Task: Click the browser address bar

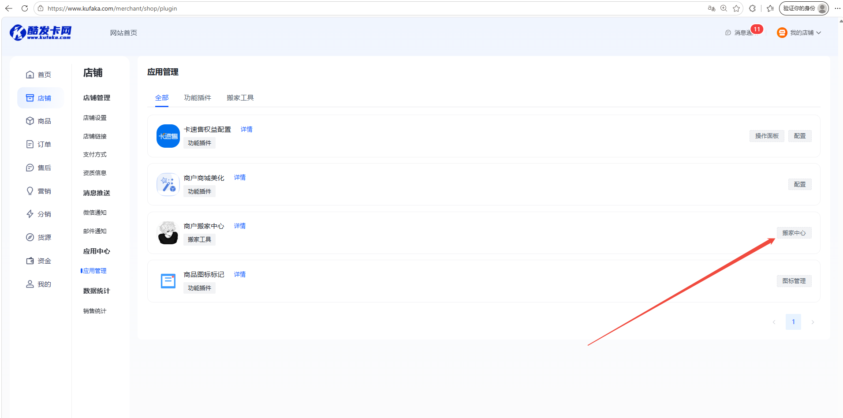Action: pos(375,8)
